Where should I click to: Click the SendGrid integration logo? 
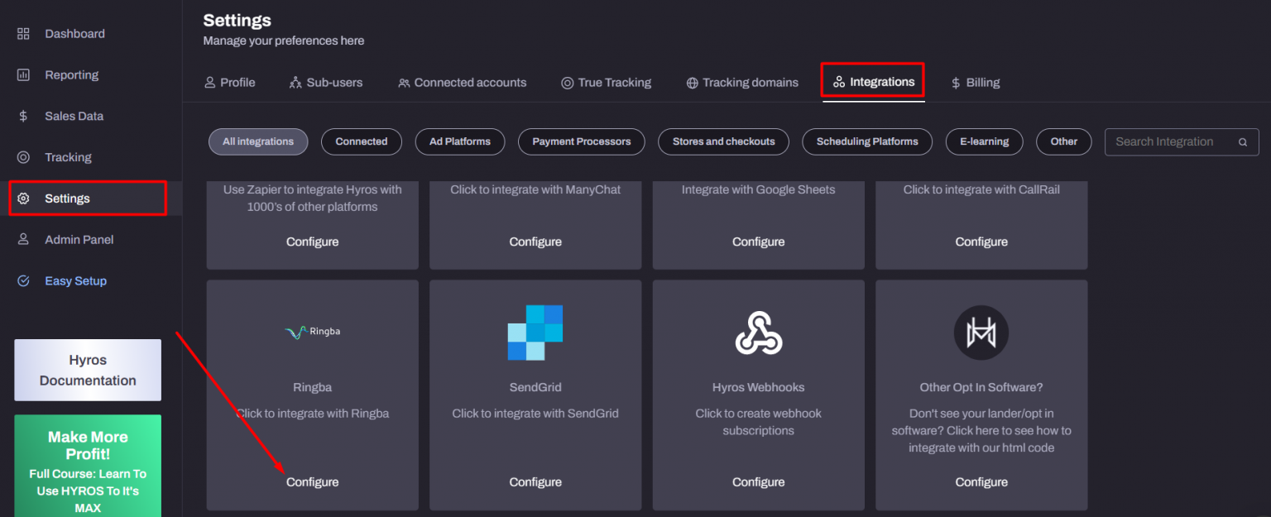click(x=535, y=333)
